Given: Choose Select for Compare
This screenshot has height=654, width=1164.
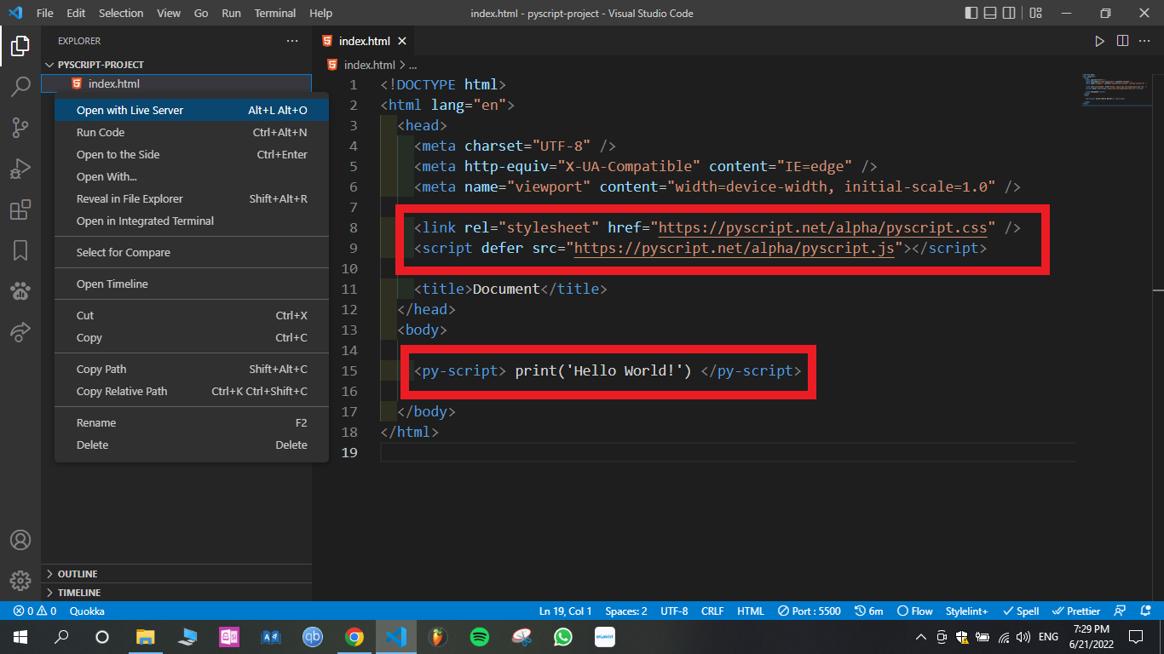Looking at the screenshot, I should click(x=192, y=252).
